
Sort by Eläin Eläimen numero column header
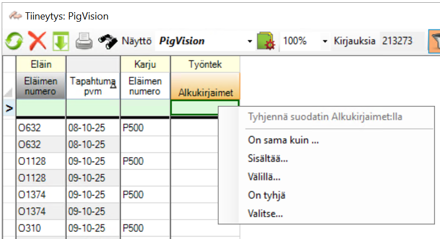[x=41, y=86]
